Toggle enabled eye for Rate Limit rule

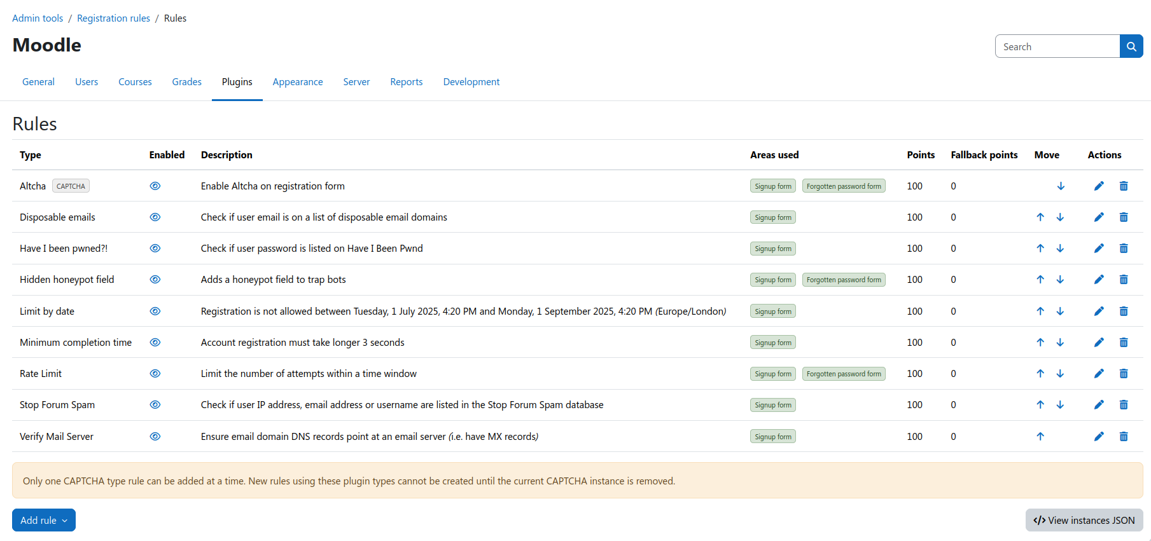pyautogui.click(x=155, y=374)
